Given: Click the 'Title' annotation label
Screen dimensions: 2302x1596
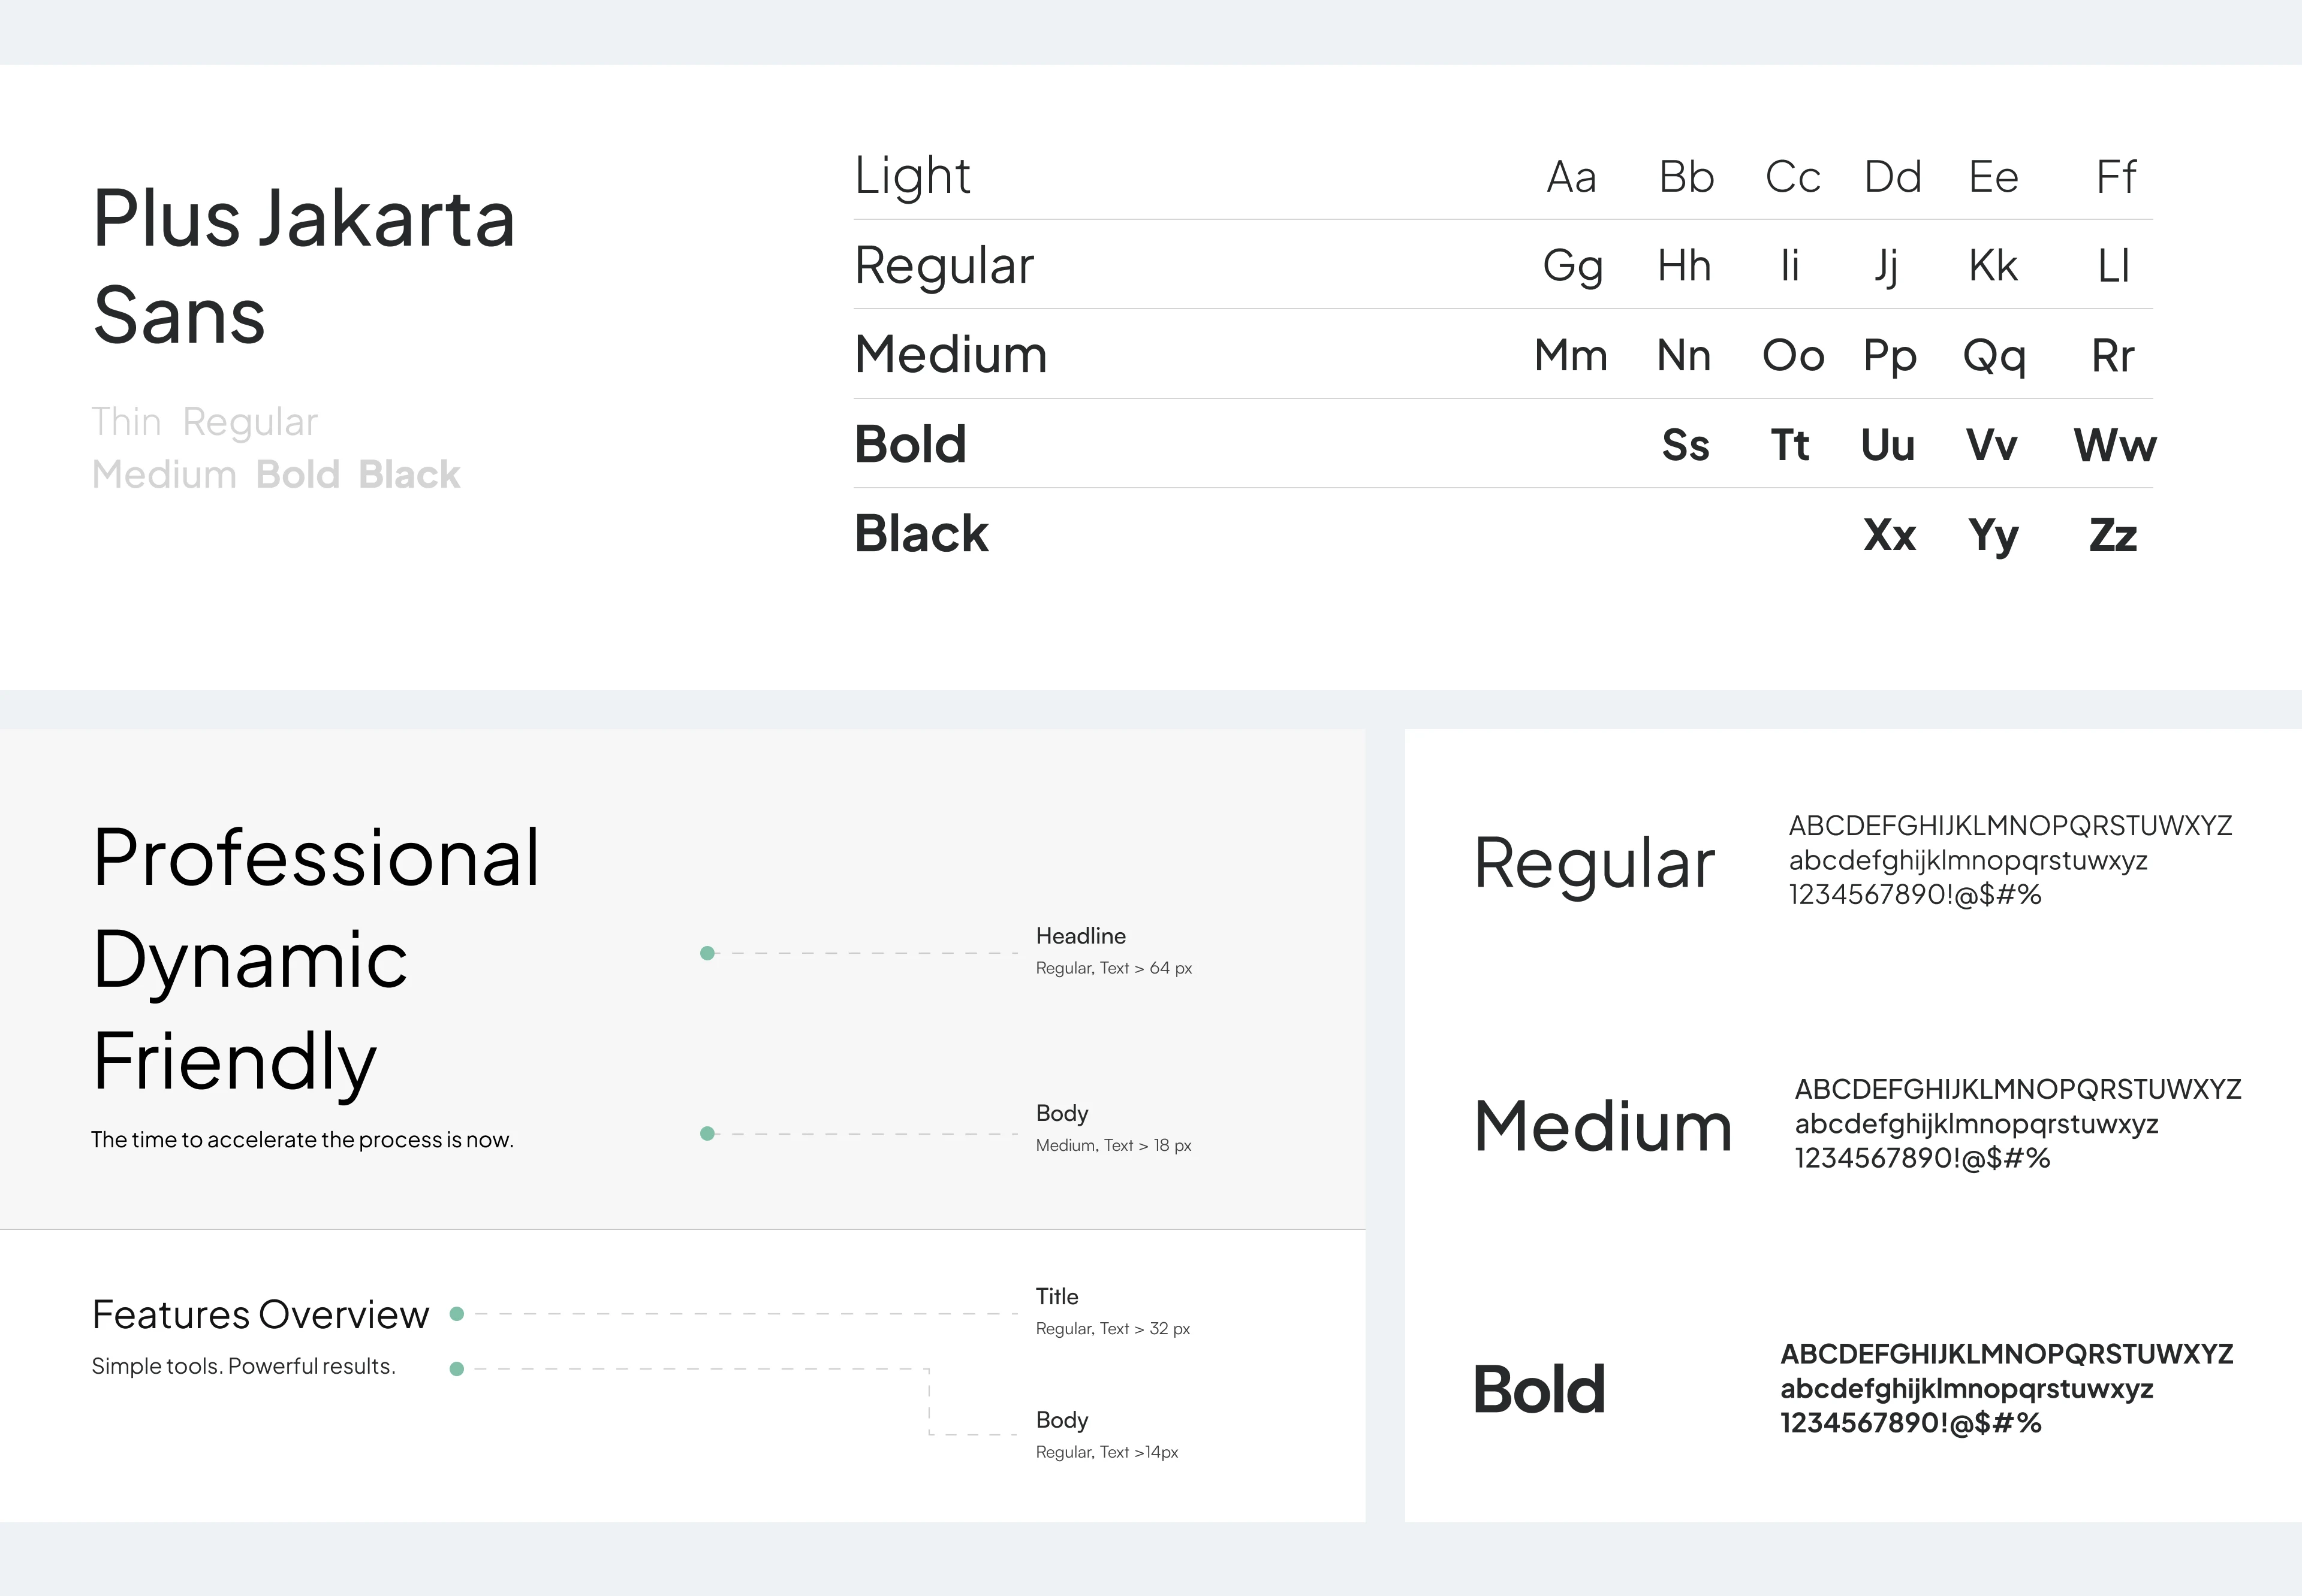Looking at the screenshot, I should [1056, 1296].
